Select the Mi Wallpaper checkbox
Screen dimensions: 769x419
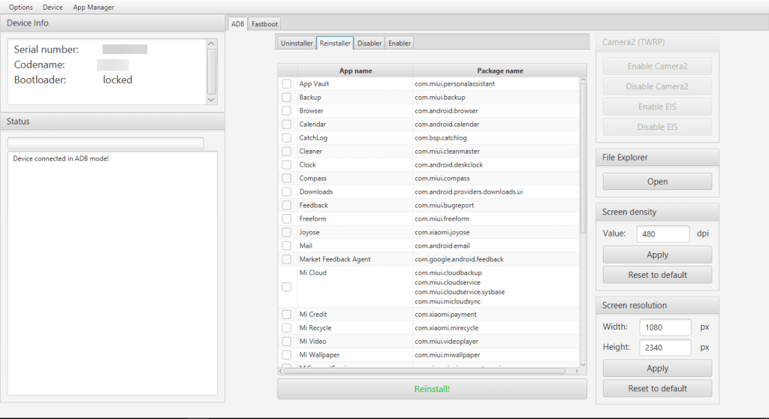287,355
